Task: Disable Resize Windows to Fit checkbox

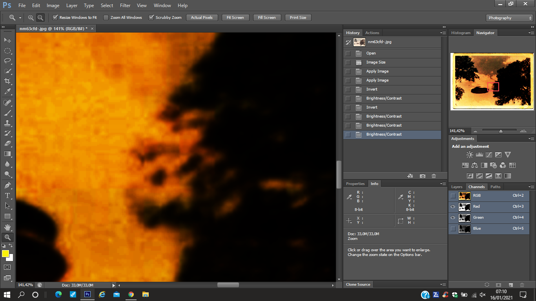Action: tap(55, 18)
